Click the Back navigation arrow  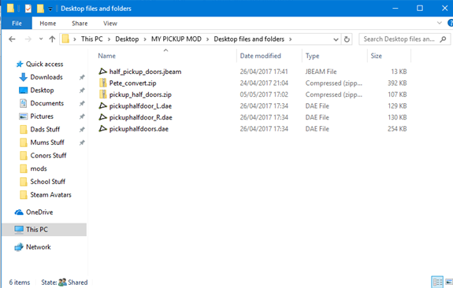(12, 39)
